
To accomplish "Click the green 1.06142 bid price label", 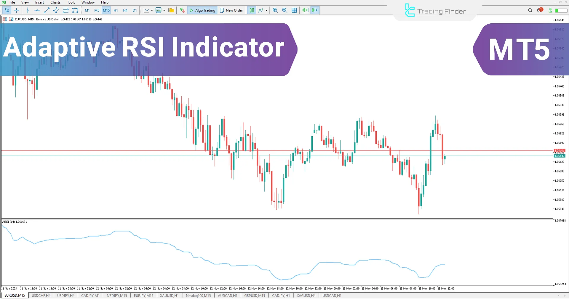I will coord(560,156).
